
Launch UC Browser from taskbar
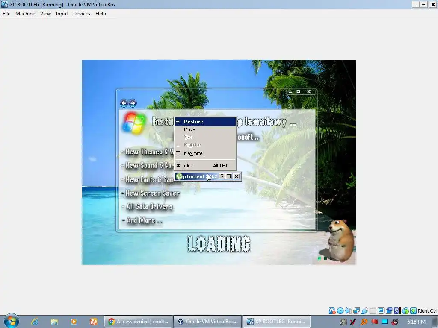(x=94, y=322)
